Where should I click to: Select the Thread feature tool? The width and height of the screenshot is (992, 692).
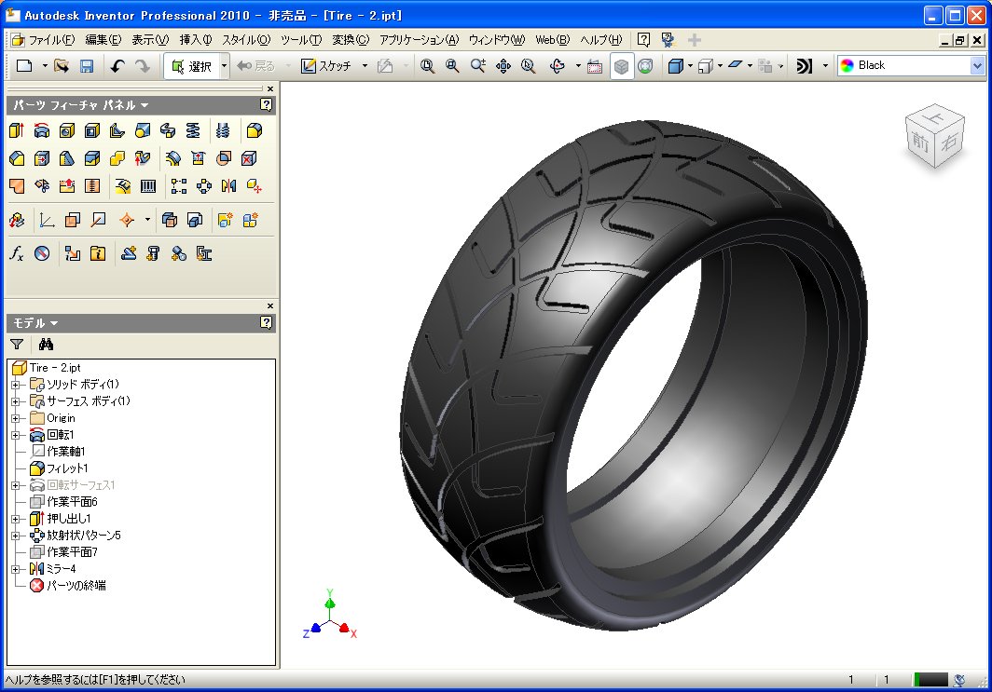(223, 130)
